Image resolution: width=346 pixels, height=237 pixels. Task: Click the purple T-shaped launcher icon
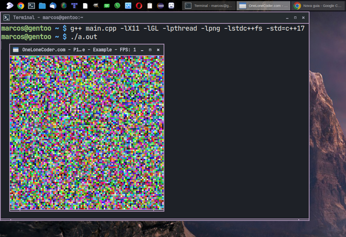(74, 5)
